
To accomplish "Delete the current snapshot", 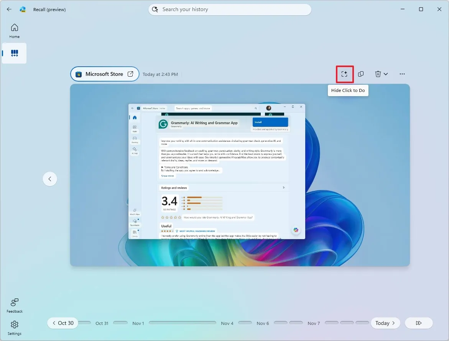I will [378, 74].
